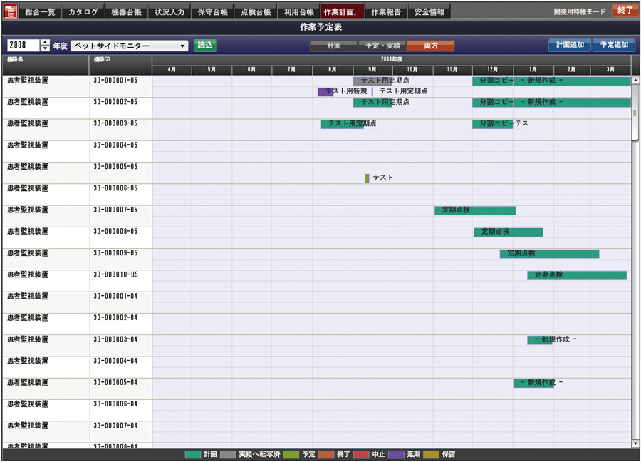
Task: Click the scrollbar down arrow
Action: point(635,443)
